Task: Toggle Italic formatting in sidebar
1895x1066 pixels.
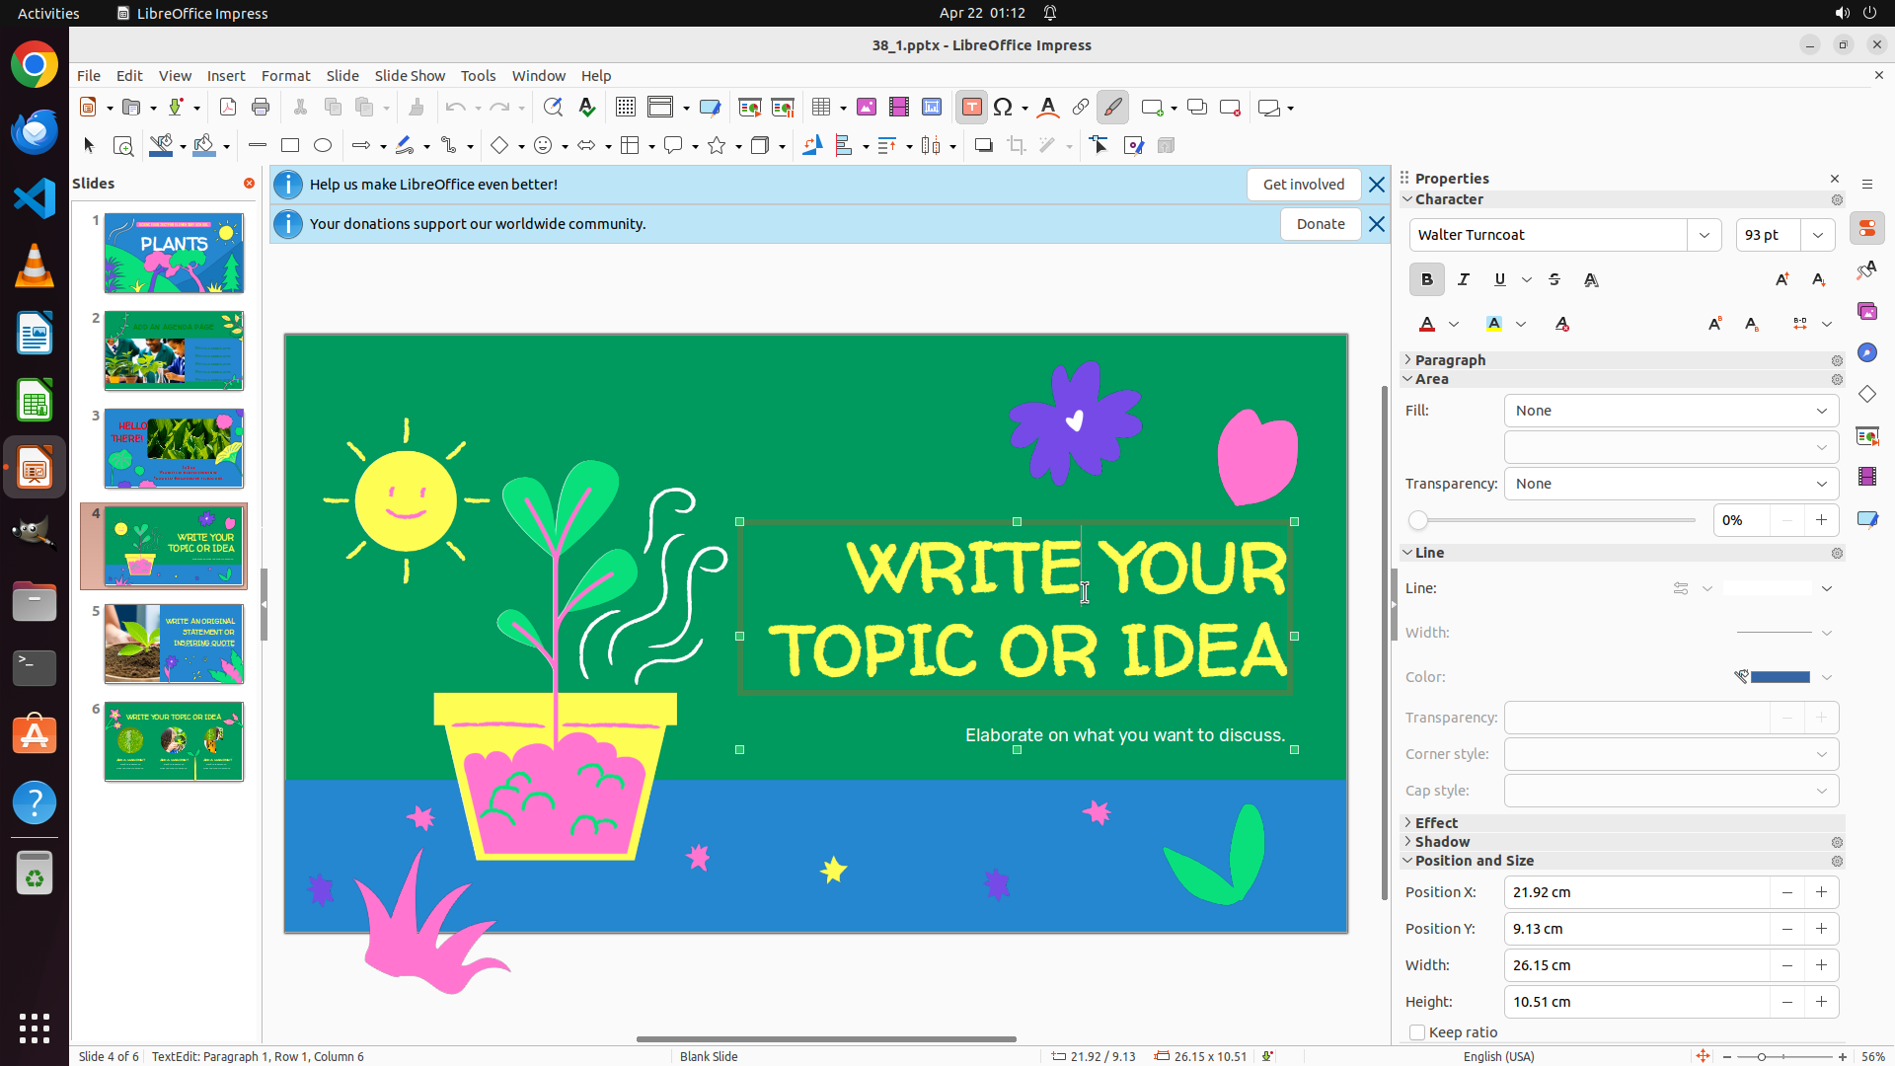Action: pyautogui.click(x=1464, y=280)
